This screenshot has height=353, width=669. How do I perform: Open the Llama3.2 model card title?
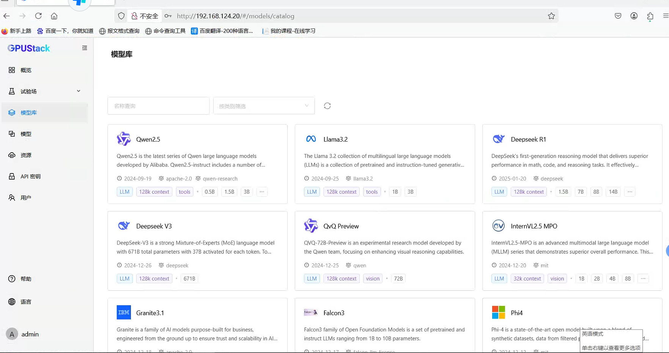coord(335,139)
